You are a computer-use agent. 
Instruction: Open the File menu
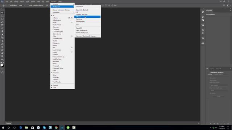click(x=7, y=1)
